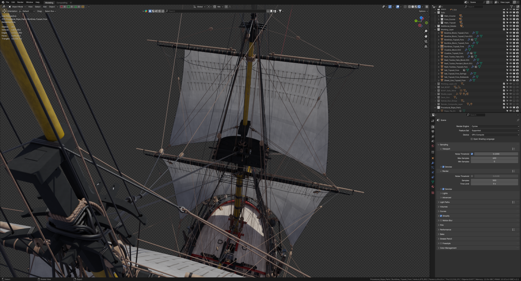Add a new workspace with plus button
The height and width of the screenshot is (281, 521).
click(71, 3)
